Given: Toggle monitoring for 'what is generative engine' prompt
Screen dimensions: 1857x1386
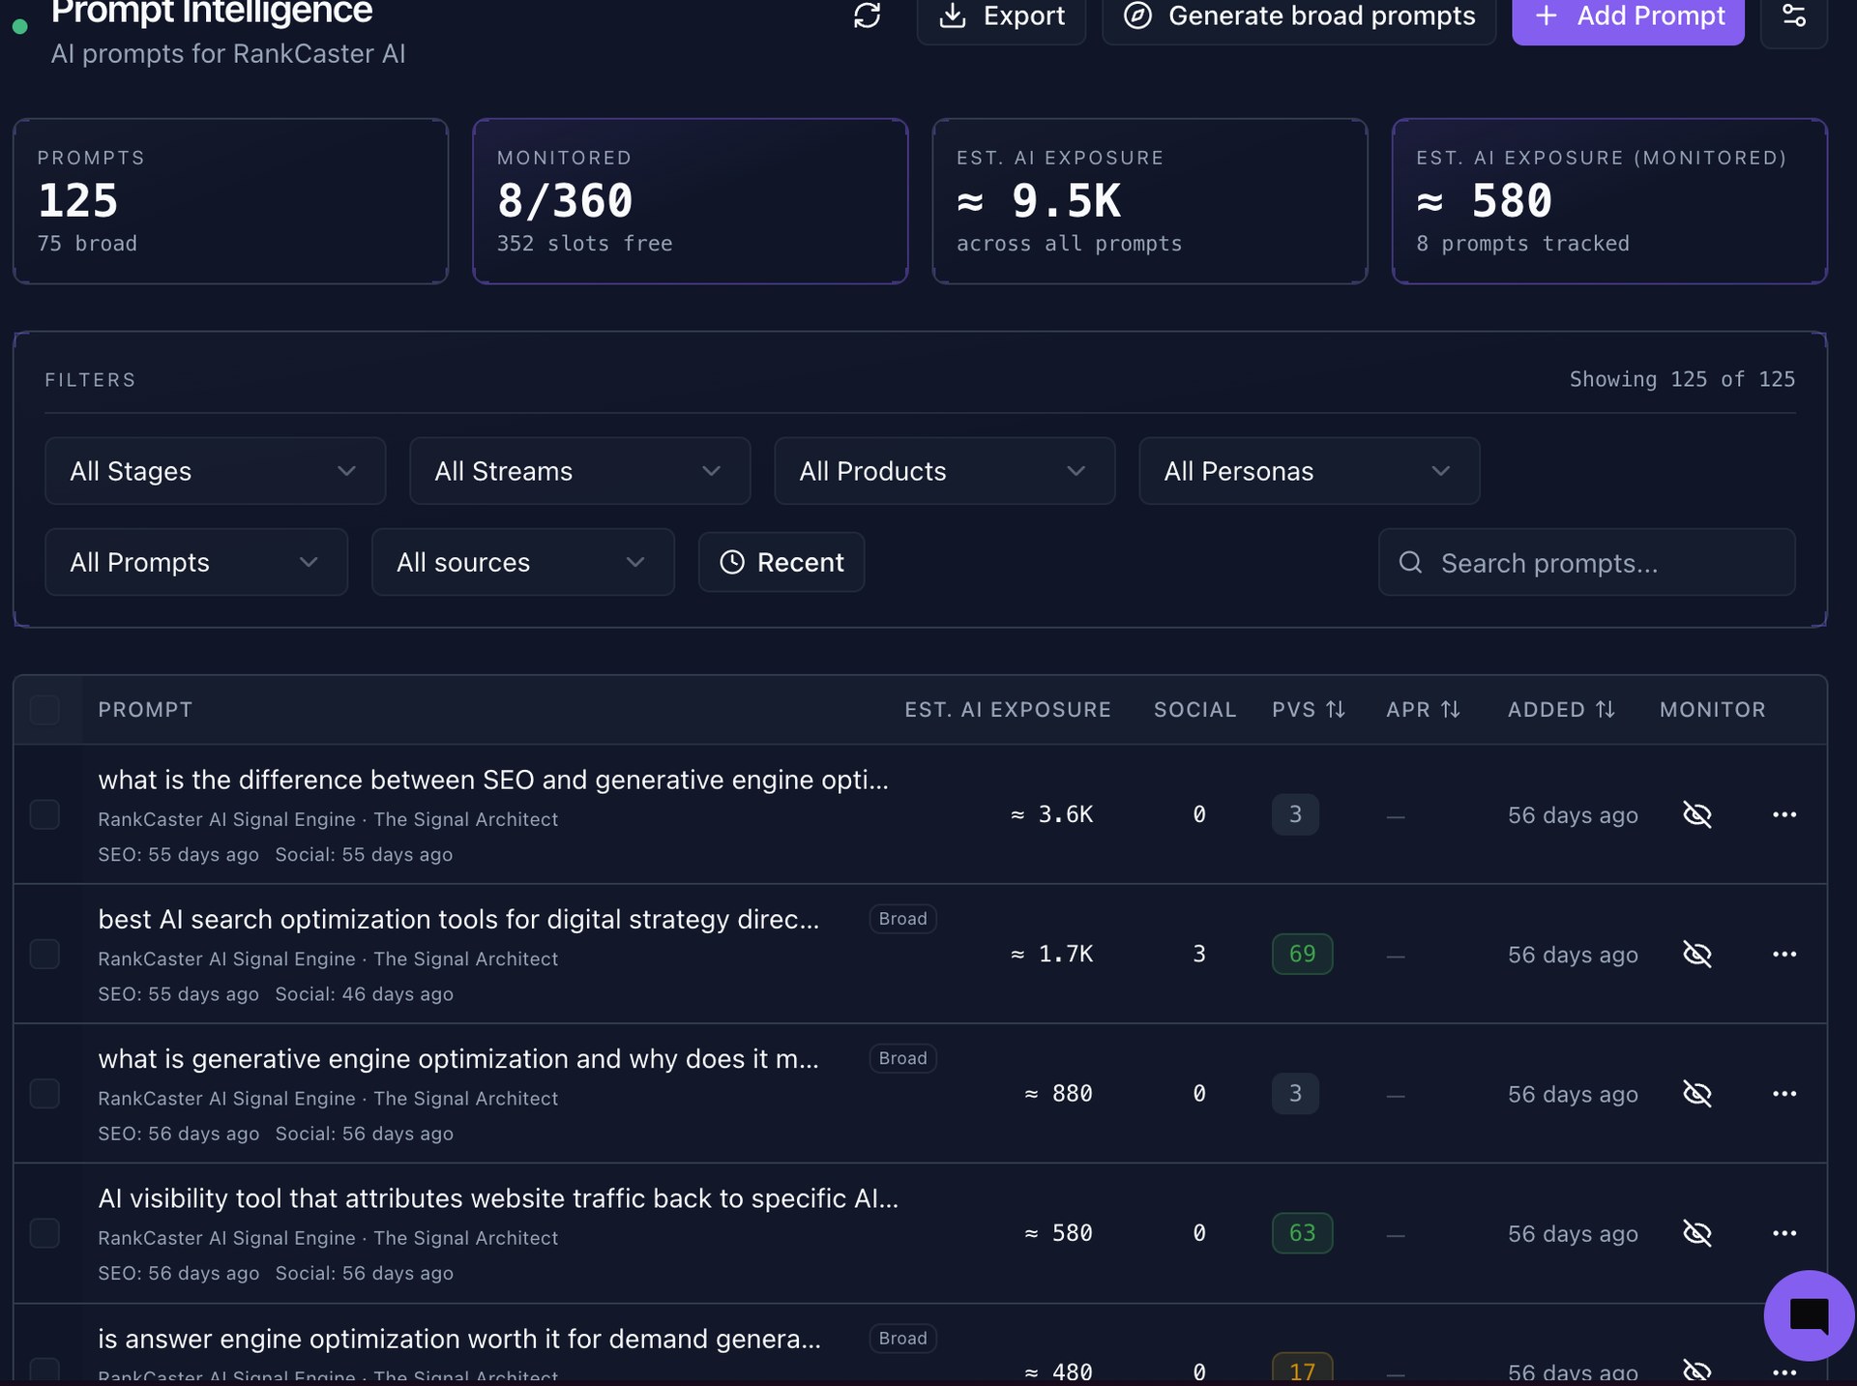Looking at the screenshot, I should click(1697, 1093).
